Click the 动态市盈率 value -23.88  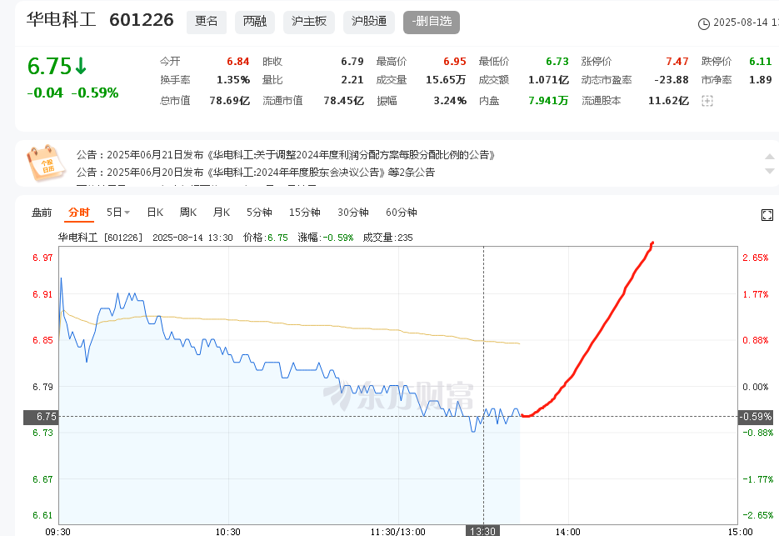click(x=672, y=79)
